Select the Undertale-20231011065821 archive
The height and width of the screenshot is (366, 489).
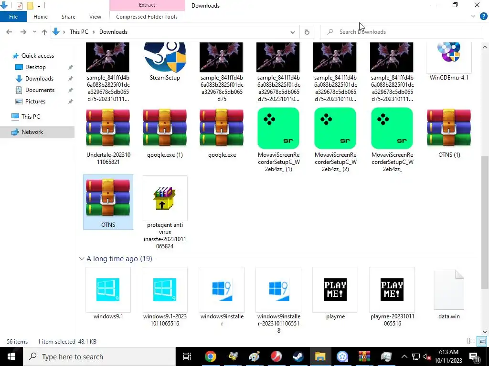pos(108,127)
